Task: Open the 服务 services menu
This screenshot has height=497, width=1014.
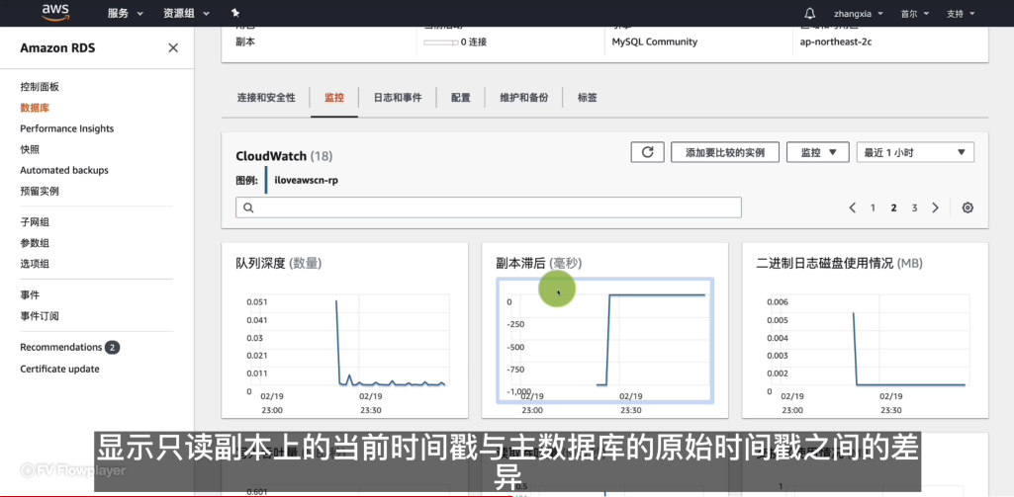Action: (x=125, y=14)
